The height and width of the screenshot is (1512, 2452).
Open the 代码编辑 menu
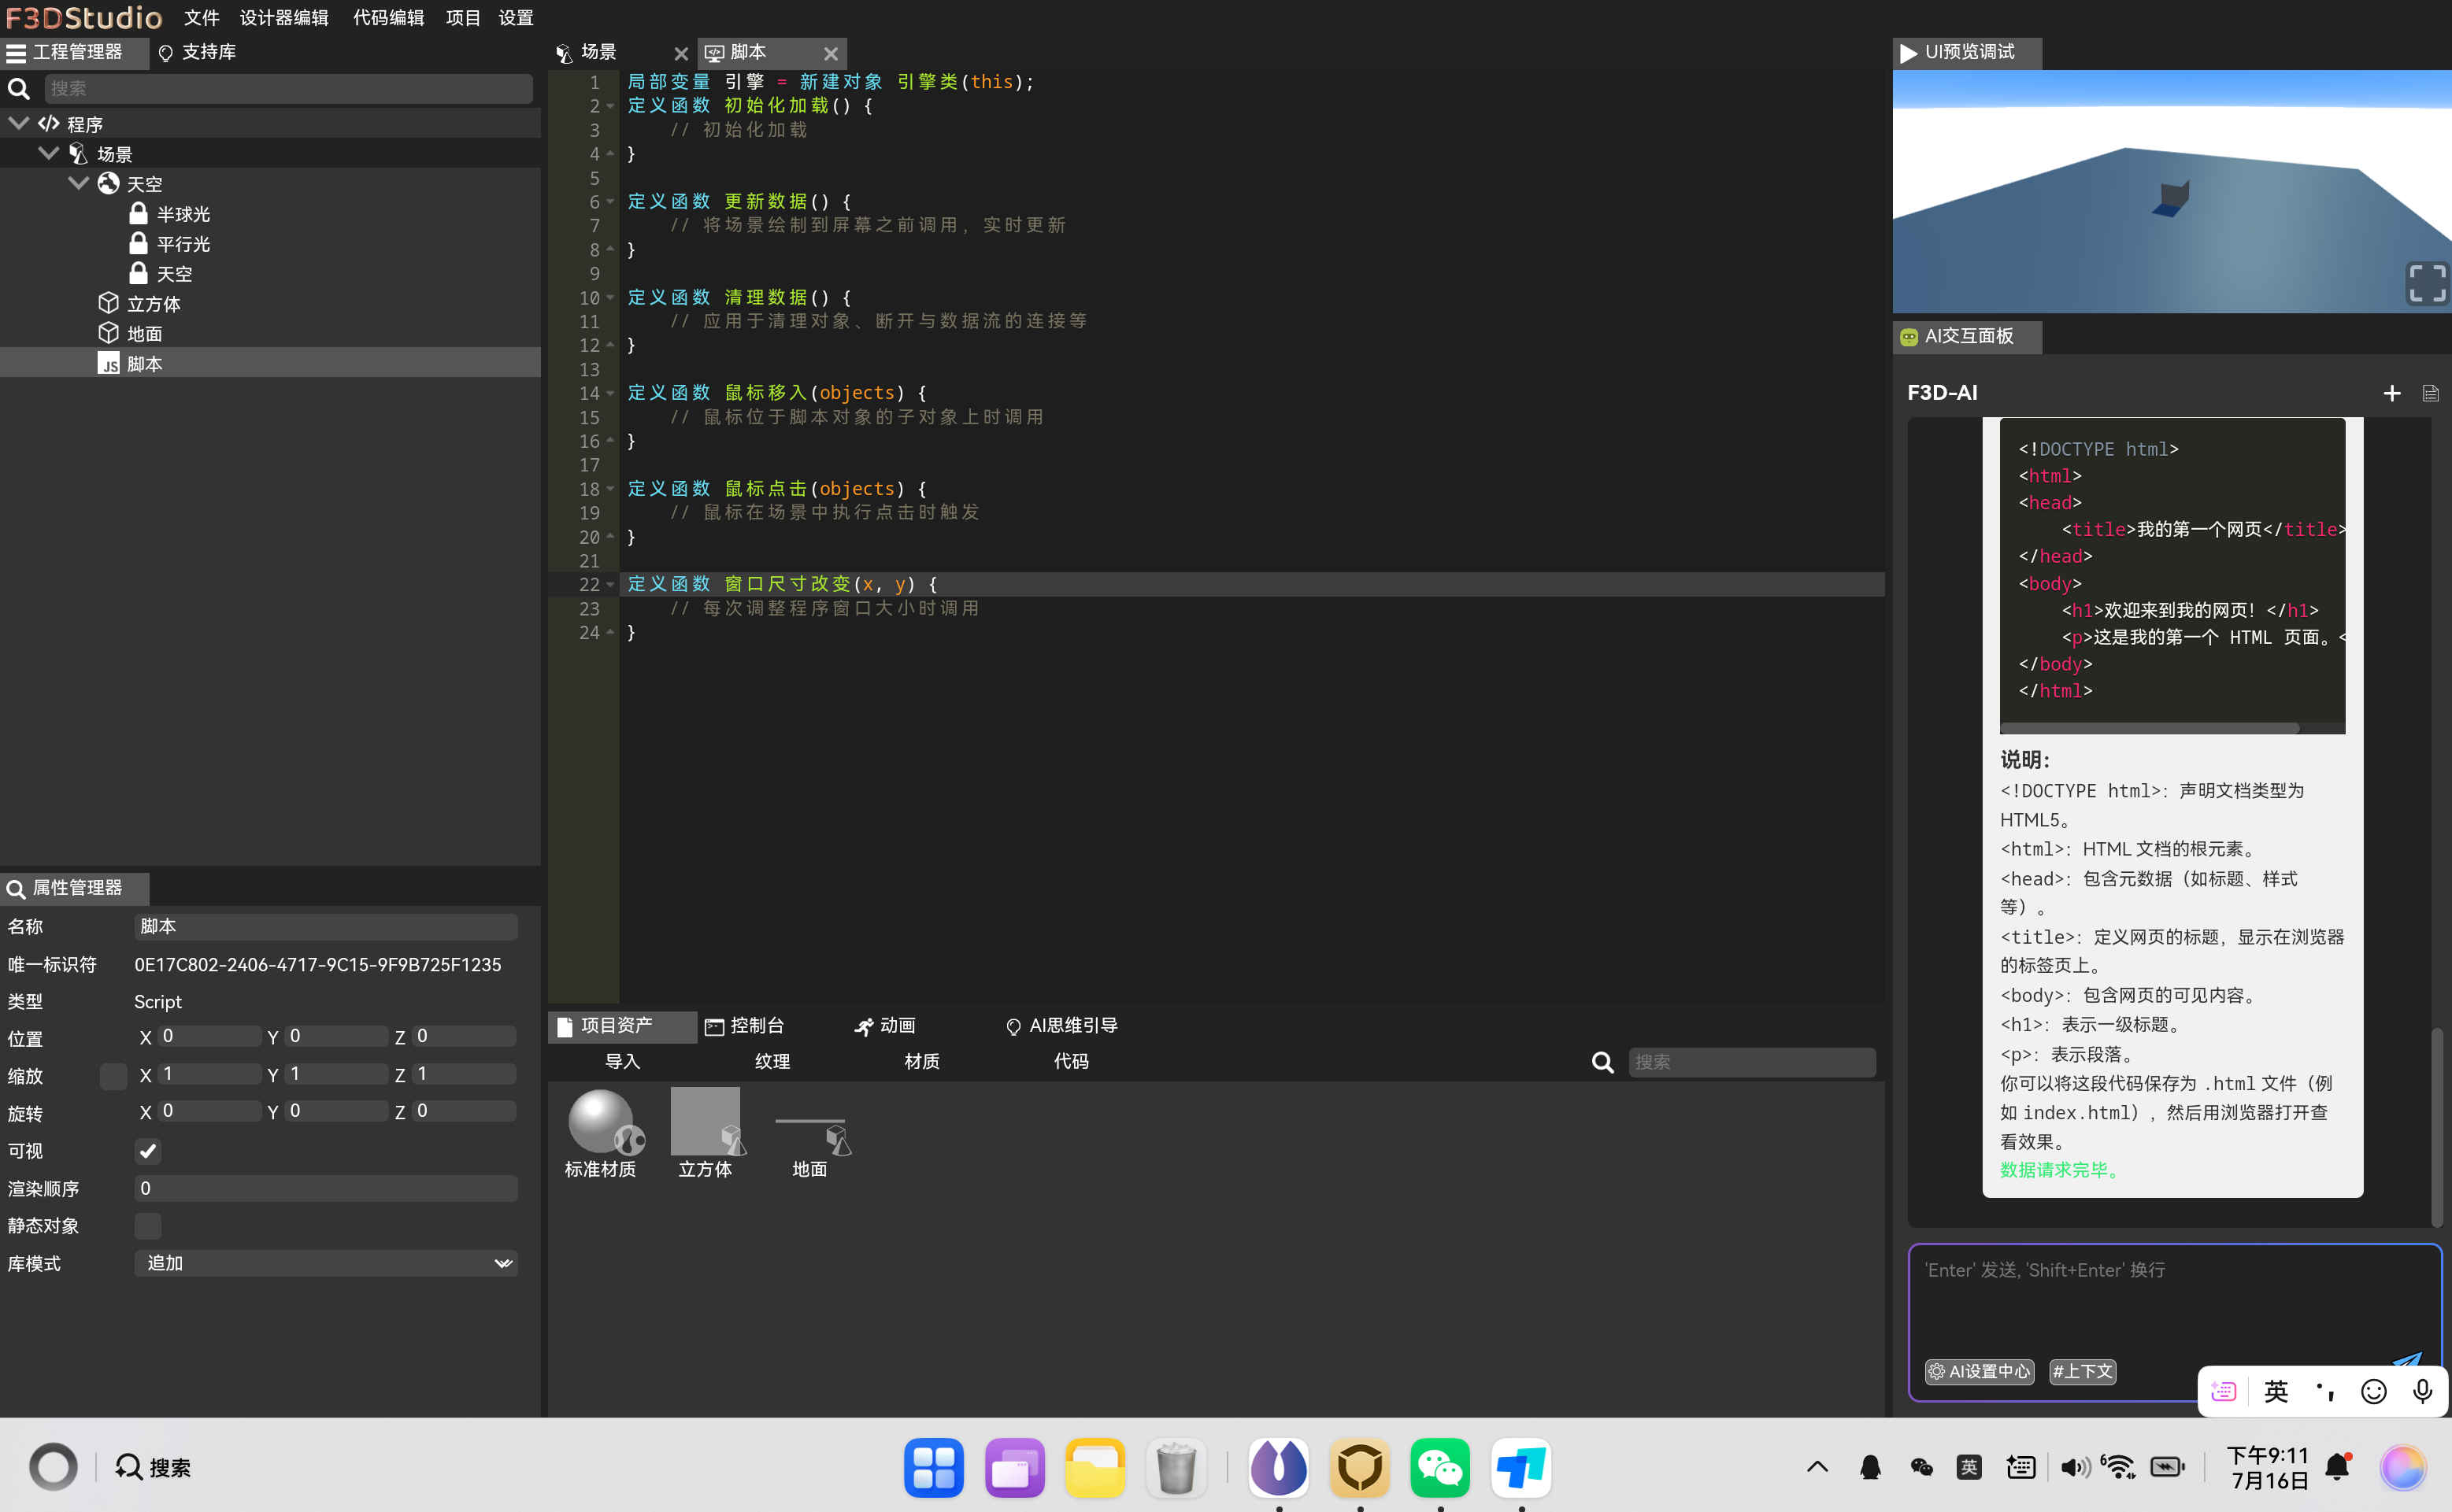388,18
